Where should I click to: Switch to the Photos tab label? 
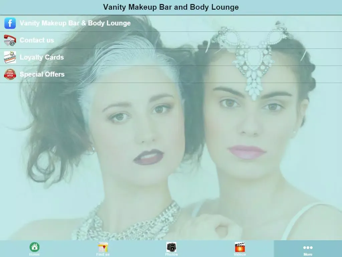pos(171,254)
